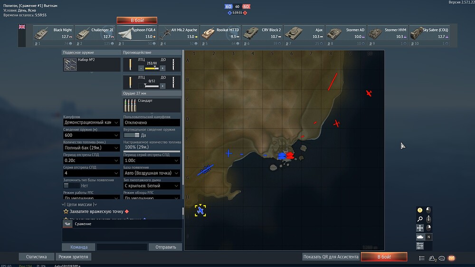Open the orange mail notifications icon
475x267 pixels.
click(451, 258)
